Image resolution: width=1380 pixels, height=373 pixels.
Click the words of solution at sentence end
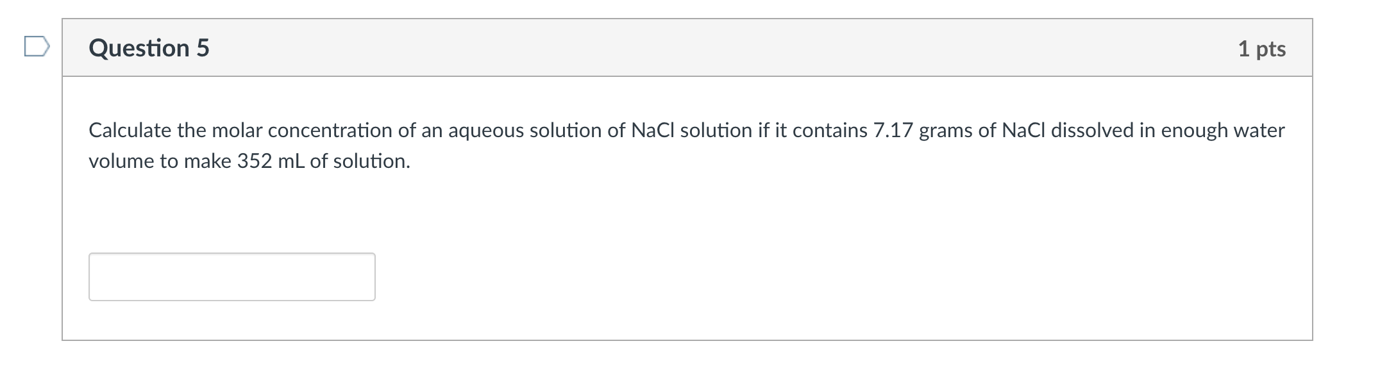(360, 161)
